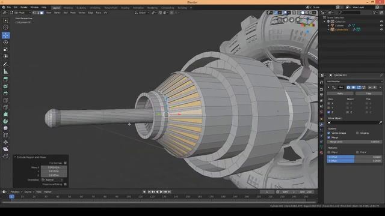
Task: Adjust the U Offset slider
Action: pyautogui.click(x=354, y=157)
